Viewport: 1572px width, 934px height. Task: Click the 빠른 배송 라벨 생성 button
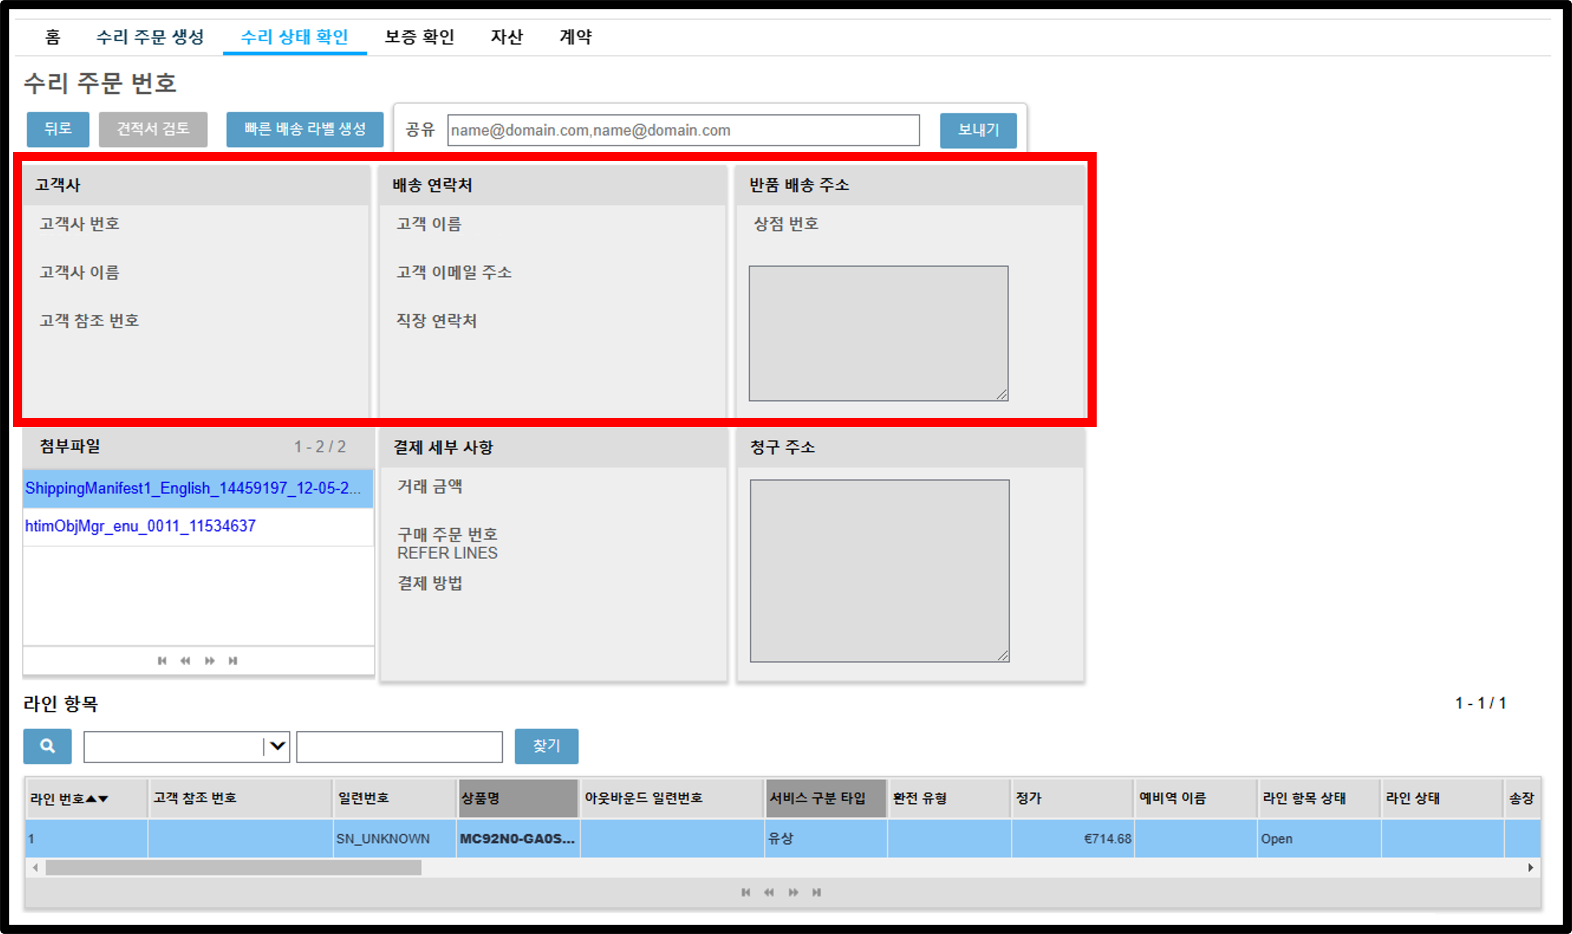[x=305, y=129]
